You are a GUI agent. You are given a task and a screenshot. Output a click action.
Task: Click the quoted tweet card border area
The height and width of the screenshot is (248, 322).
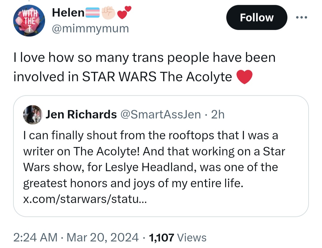[x=161, y=156]
